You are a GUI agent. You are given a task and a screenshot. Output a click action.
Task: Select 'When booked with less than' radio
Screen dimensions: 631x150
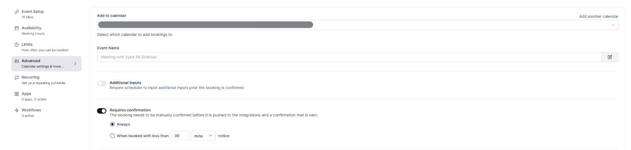point(112,136)
